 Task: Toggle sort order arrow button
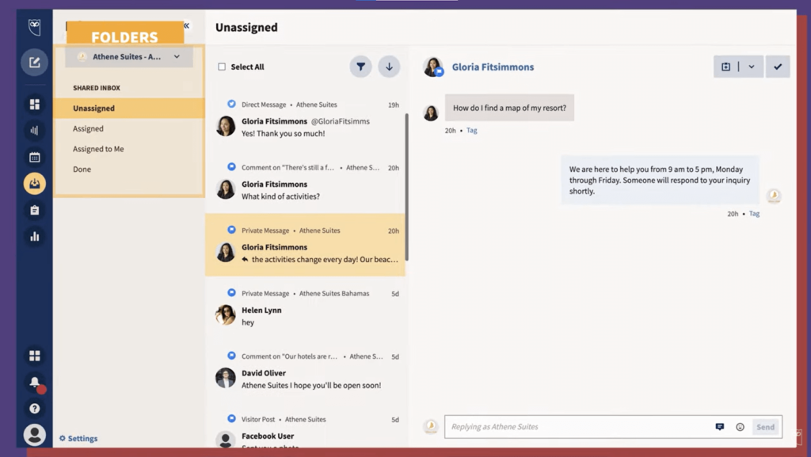coord(389,67)
